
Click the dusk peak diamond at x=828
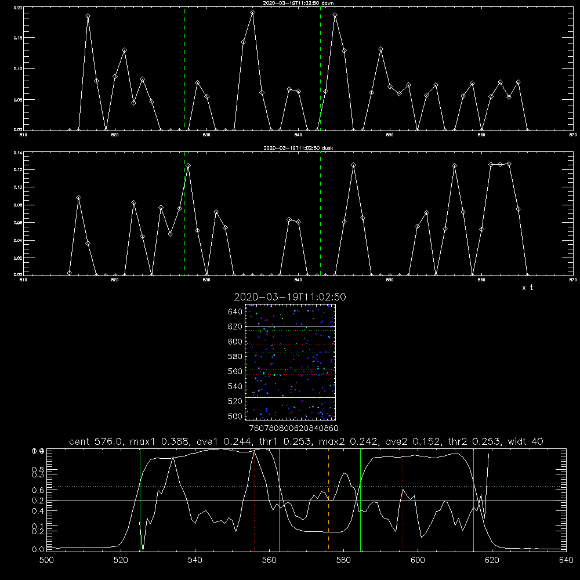coord(188,166)
